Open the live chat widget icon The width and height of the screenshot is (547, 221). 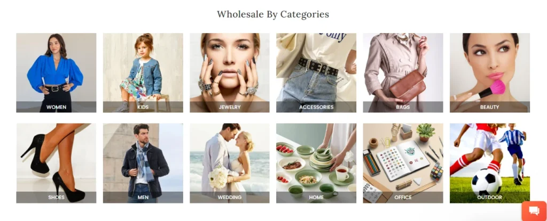(x=534, y=211)
